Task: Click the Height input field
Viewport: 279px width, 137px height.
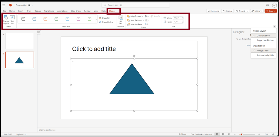Action: tap(177, 22)
